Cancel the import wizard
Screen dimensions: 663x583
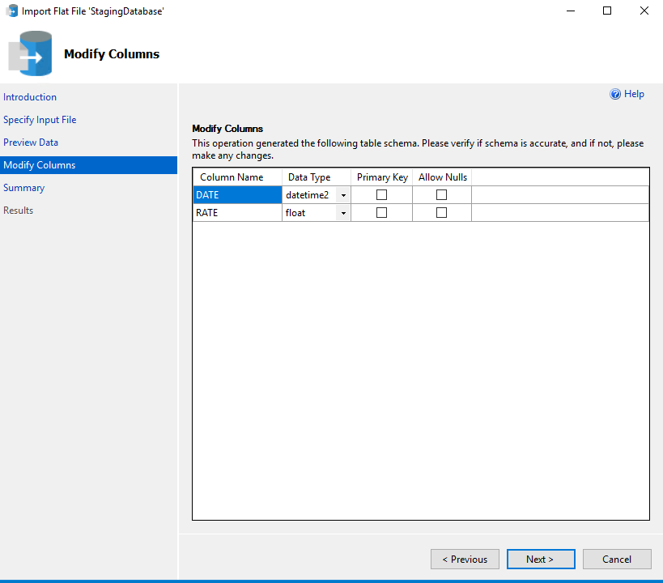click(617, 560)
